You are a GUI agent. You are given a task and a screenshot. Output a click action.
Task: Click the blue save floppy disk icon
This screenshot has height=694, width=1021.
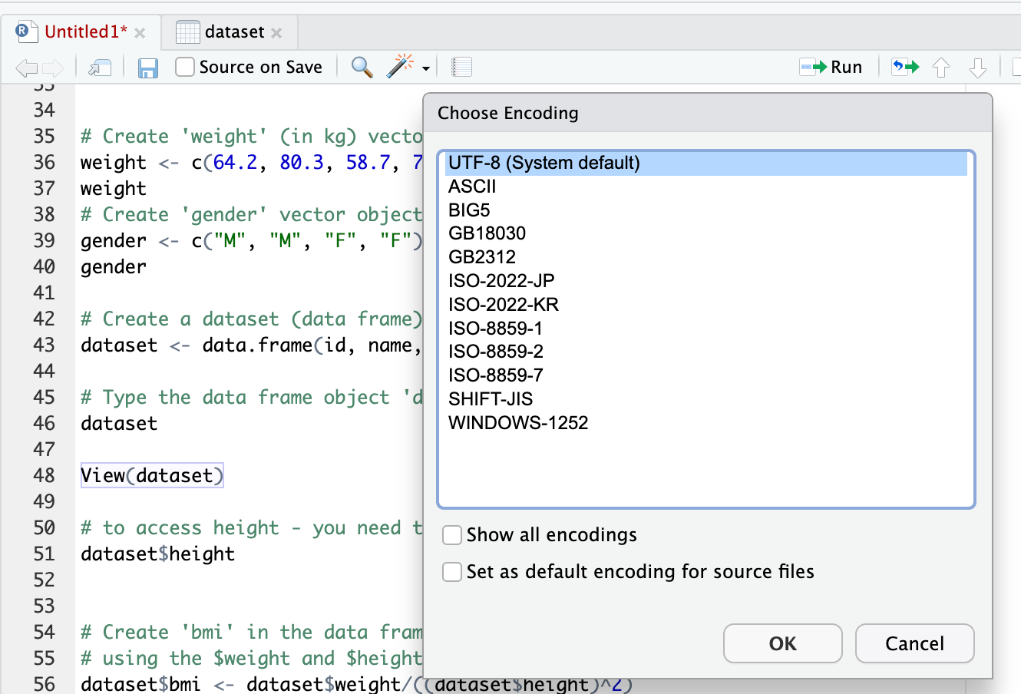coord(147,68)
